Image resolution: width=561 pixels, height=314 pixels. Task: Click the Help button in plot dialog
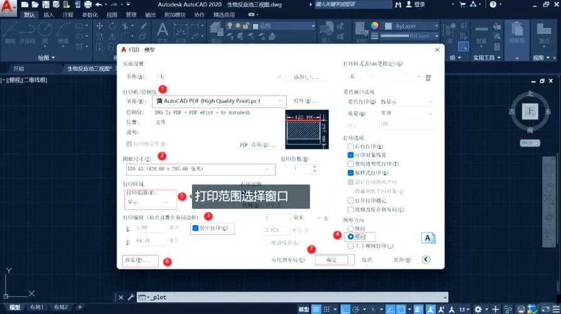[x=402, y=260]
